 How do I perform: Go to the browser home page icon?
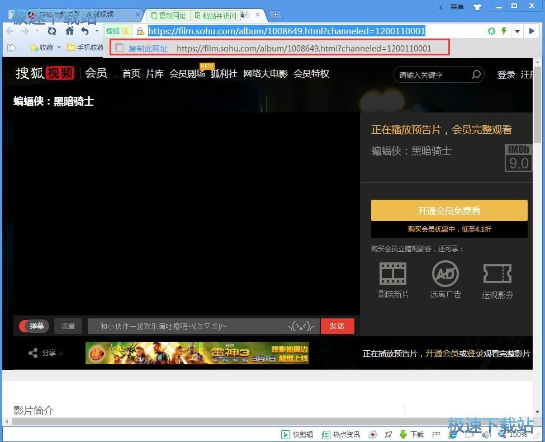tap(69, 31)
